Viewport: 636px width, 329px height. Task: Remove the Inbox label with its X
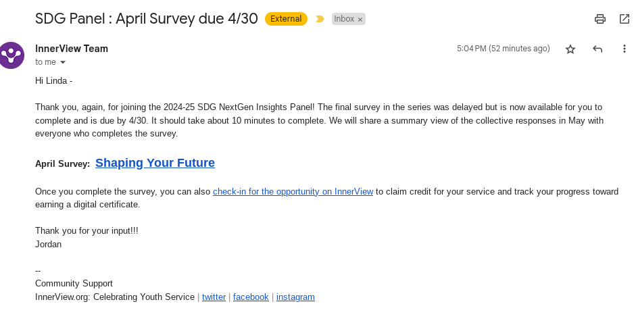pyautogui.click(x=360, y=20)
